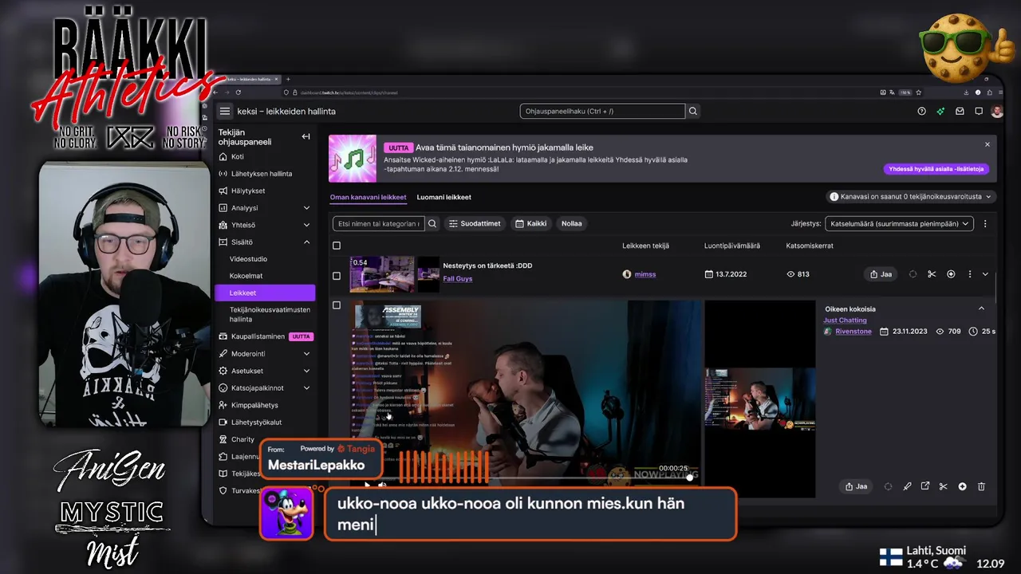Click scissors edit icon on Nesteytys clip row
1021x574 pixels.
tap(932, 274)
